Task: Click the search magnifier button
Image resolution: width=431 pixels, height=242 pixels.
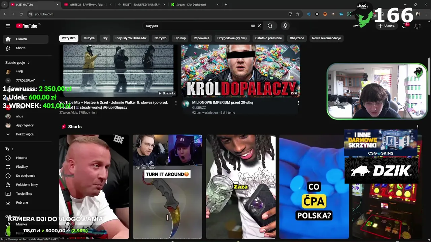Action: (x=270, y=26)
